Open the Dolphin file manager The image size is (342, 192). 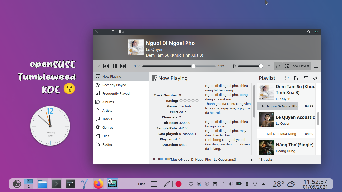point(43,184)
